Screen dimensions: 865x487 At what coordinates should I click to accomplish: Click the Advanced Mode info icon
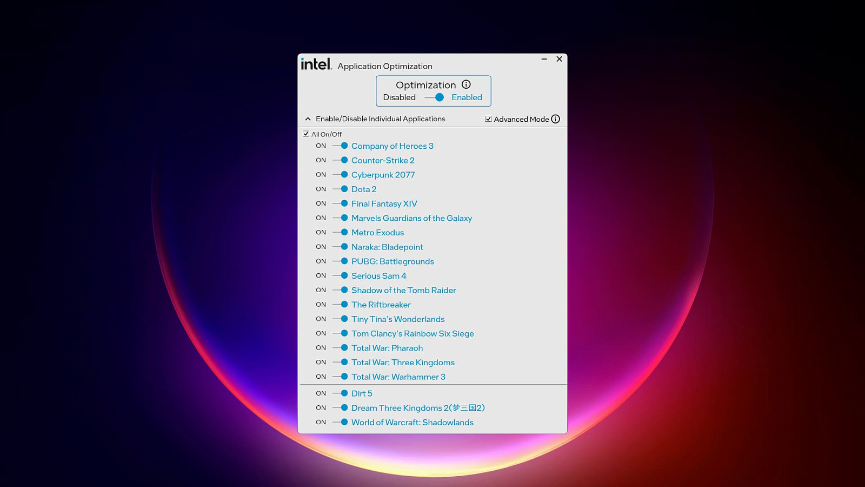(x=555, y=119)
